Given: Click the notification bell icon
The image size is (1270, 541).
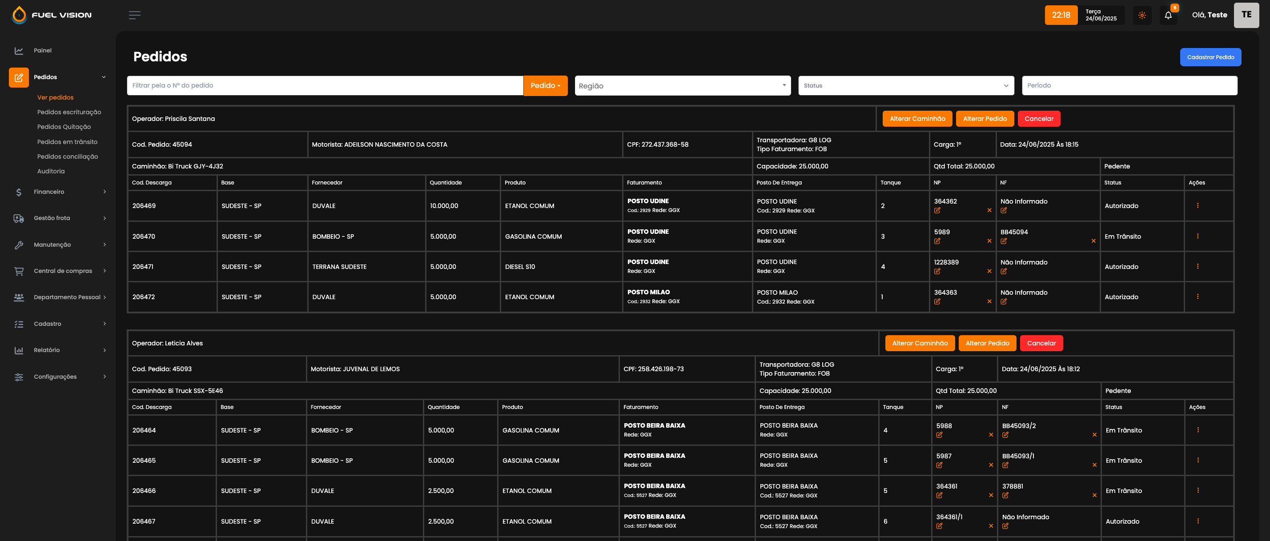Looking at the screenshot, I should pyautogui.click(x=1168, y=15).
